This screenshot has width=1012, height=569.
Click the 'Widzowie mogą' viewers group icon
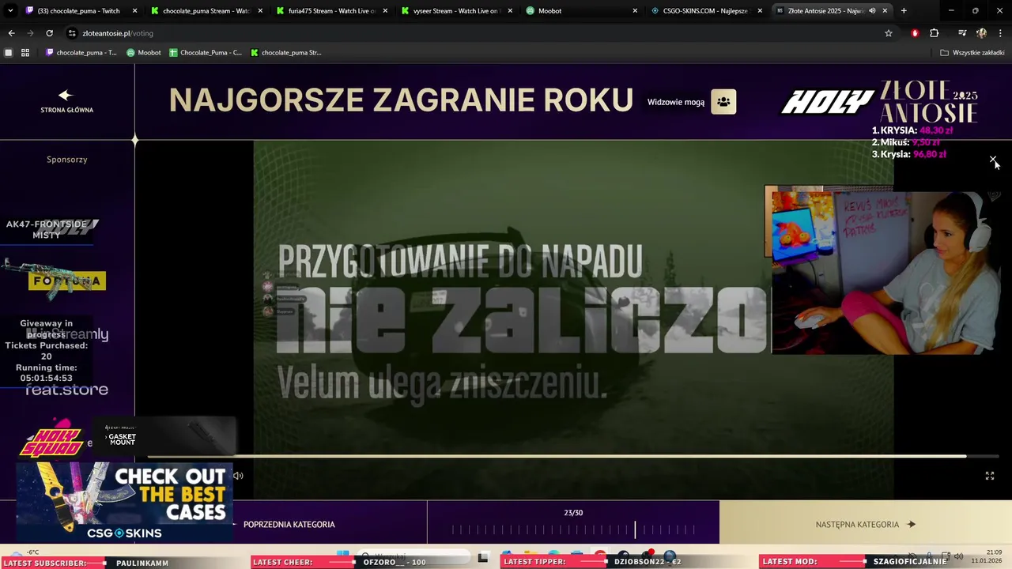pyautogui.click(x=723, y=102)
